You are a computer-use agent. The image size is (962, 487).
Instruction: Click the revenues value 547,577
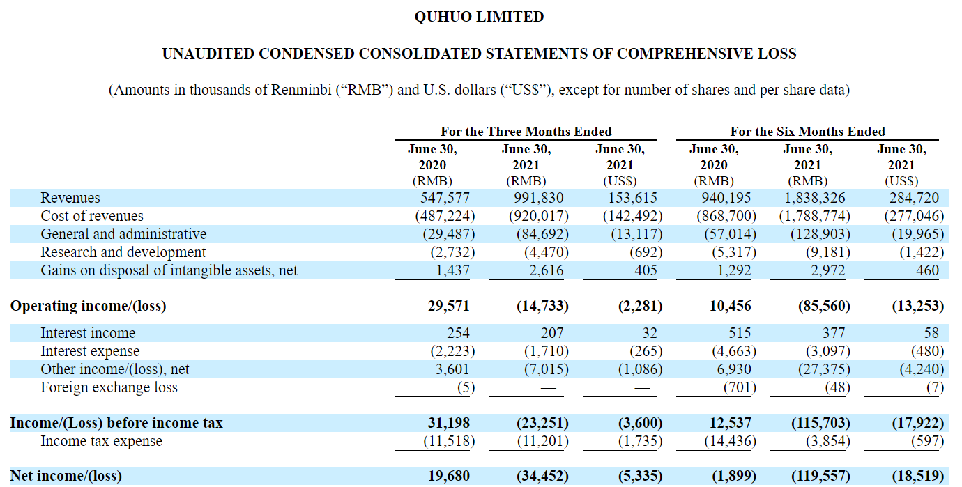coord(446,198)
